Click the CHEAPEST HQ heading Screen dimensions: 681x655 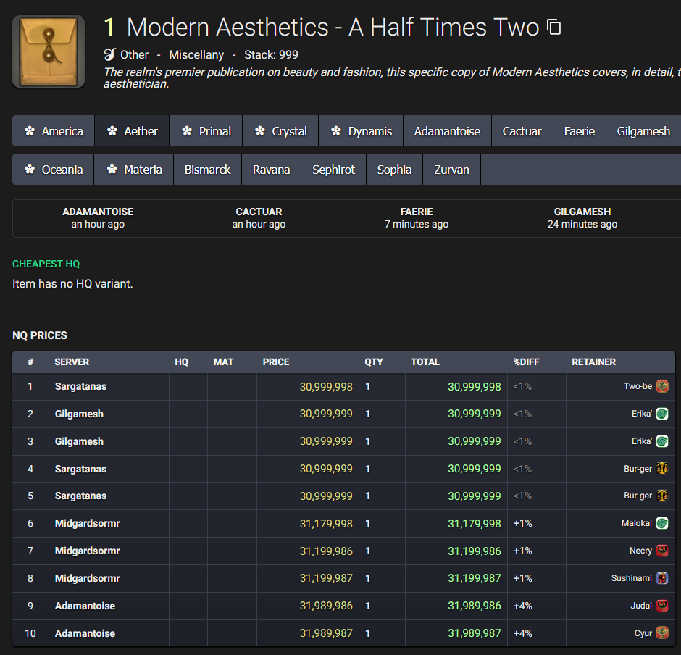(46, 264)
